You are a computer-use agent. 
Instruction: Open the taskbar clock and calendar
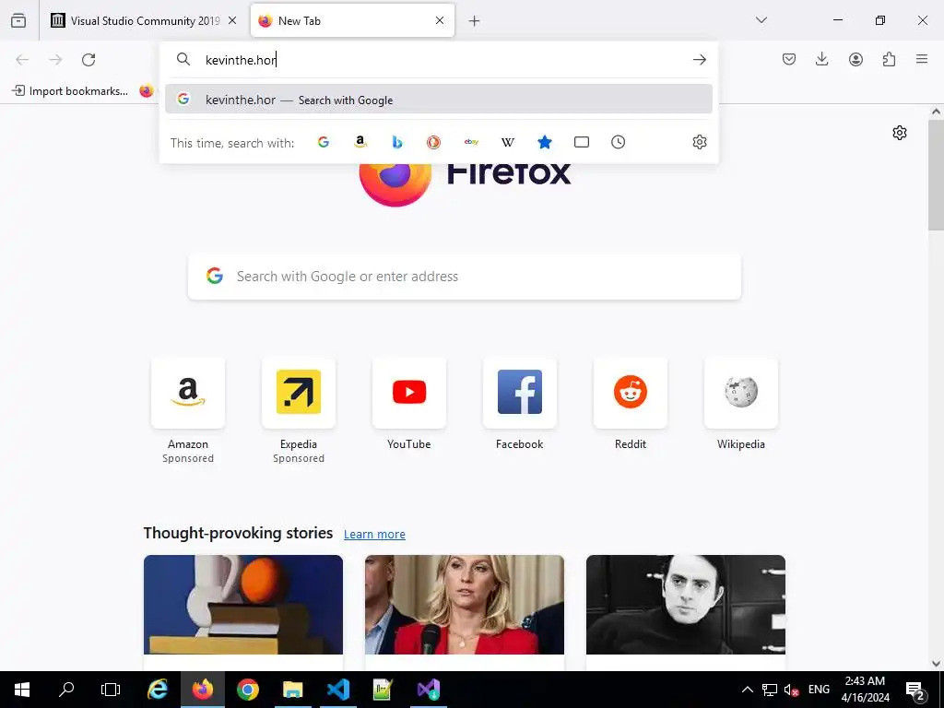point(865,690)
